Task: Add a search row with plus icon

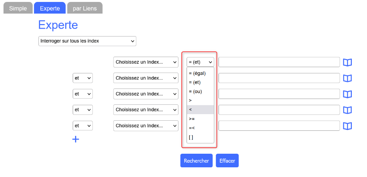Action: (x=76, y=139)
